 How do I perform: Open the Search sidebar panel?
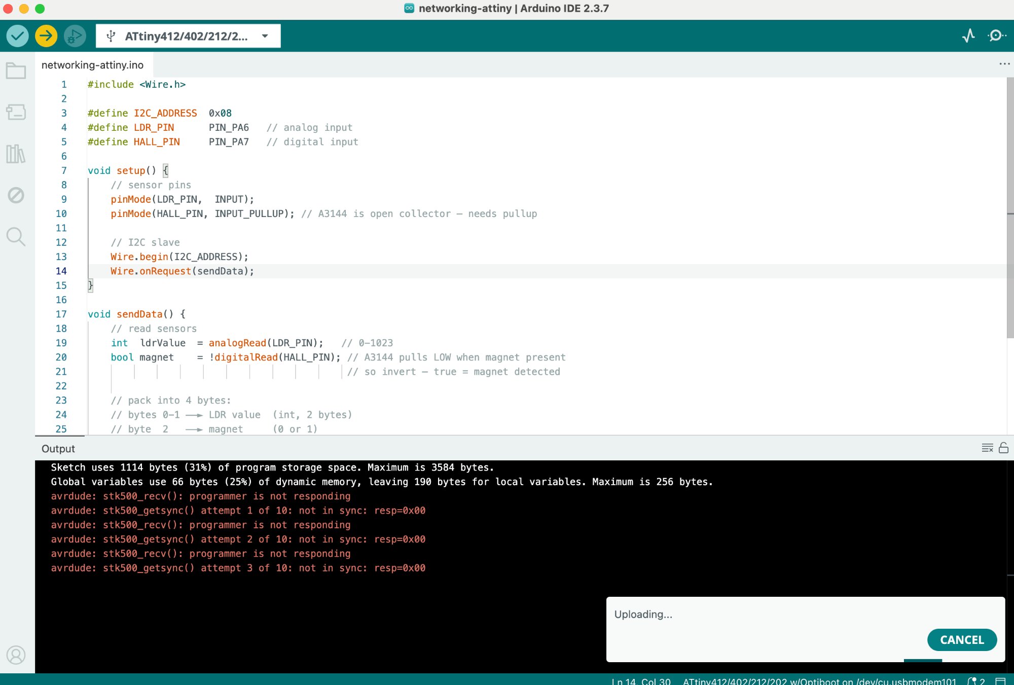pos(16,236)
